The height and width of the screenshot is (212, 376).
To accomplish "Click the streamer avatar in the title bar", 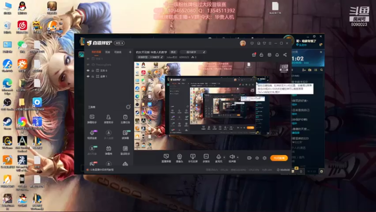I will click(x=243, y=43).
